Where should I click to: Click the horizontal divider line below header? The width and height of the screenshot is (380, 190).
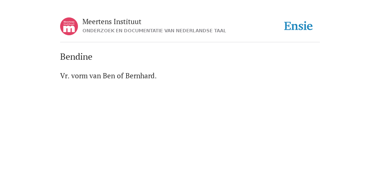coord(190,42)
